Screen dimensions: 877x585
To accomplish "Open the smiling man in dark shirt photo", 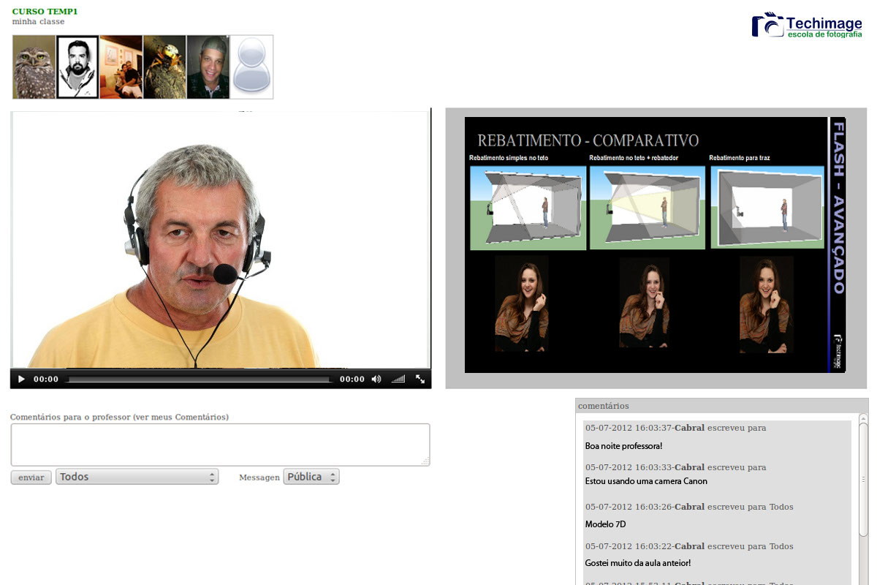I will click(x=208, y=67).
